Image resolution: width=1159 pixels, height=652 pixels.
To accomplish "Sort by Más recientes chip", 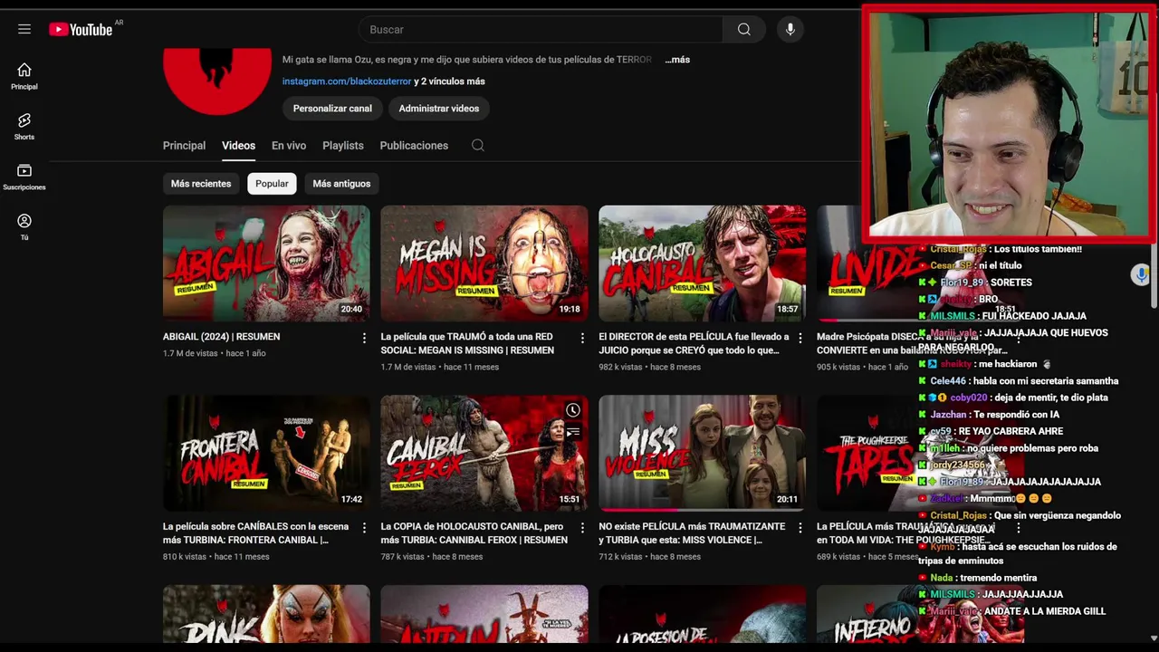I will coord(201,184).
